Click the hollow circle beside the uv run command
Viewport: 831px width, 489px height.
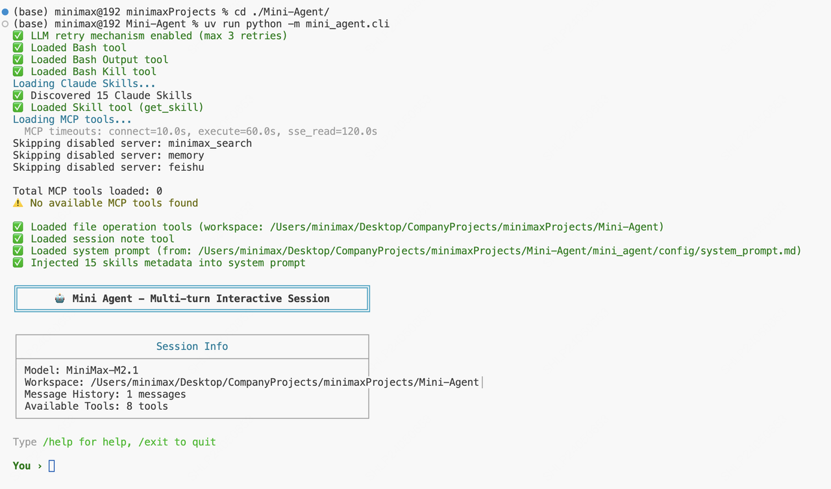(5, 24)
